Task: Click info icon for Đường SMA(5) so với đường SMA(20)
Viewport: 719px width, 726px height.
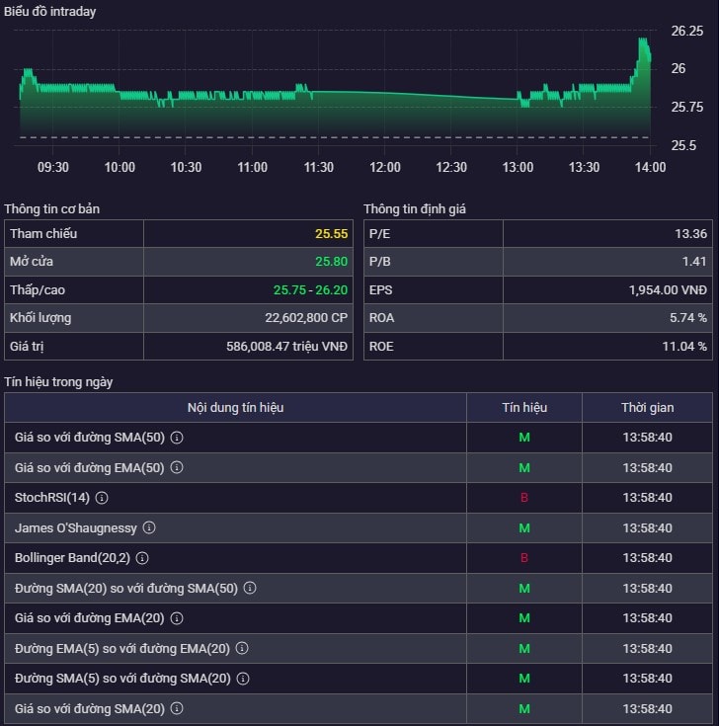Action: click(243, 679)
